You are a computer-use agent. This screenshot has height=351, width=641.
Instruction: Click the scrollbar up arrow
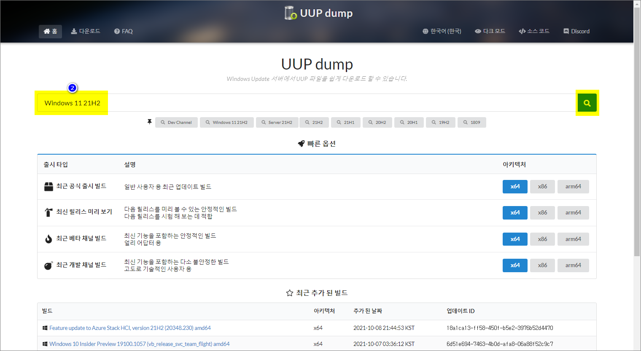pyautogui.click(x=637, y=4)
